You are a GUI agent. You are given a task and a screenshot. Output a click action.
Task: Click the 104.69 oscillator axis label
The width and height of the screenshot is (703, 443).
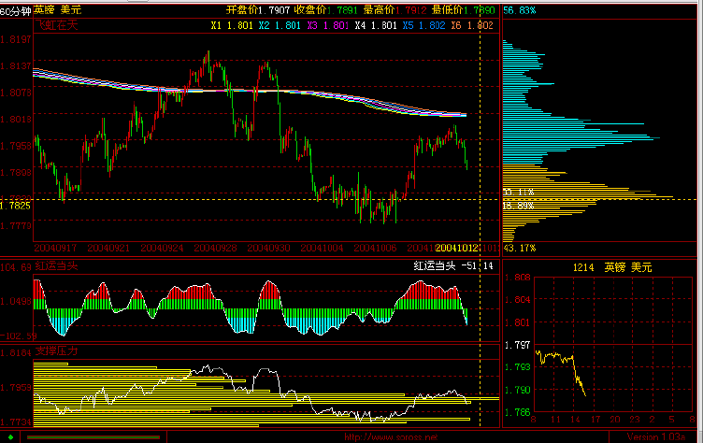point(16,267)
